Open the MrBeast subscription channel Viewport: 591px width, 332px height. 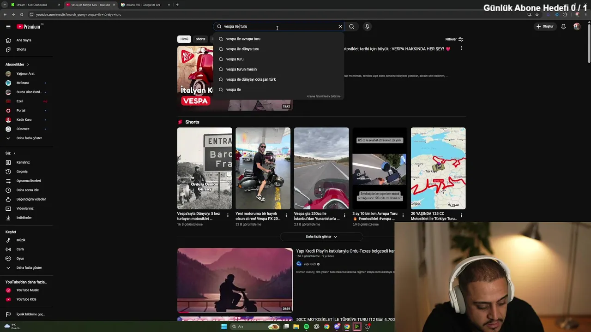point(26,83)
